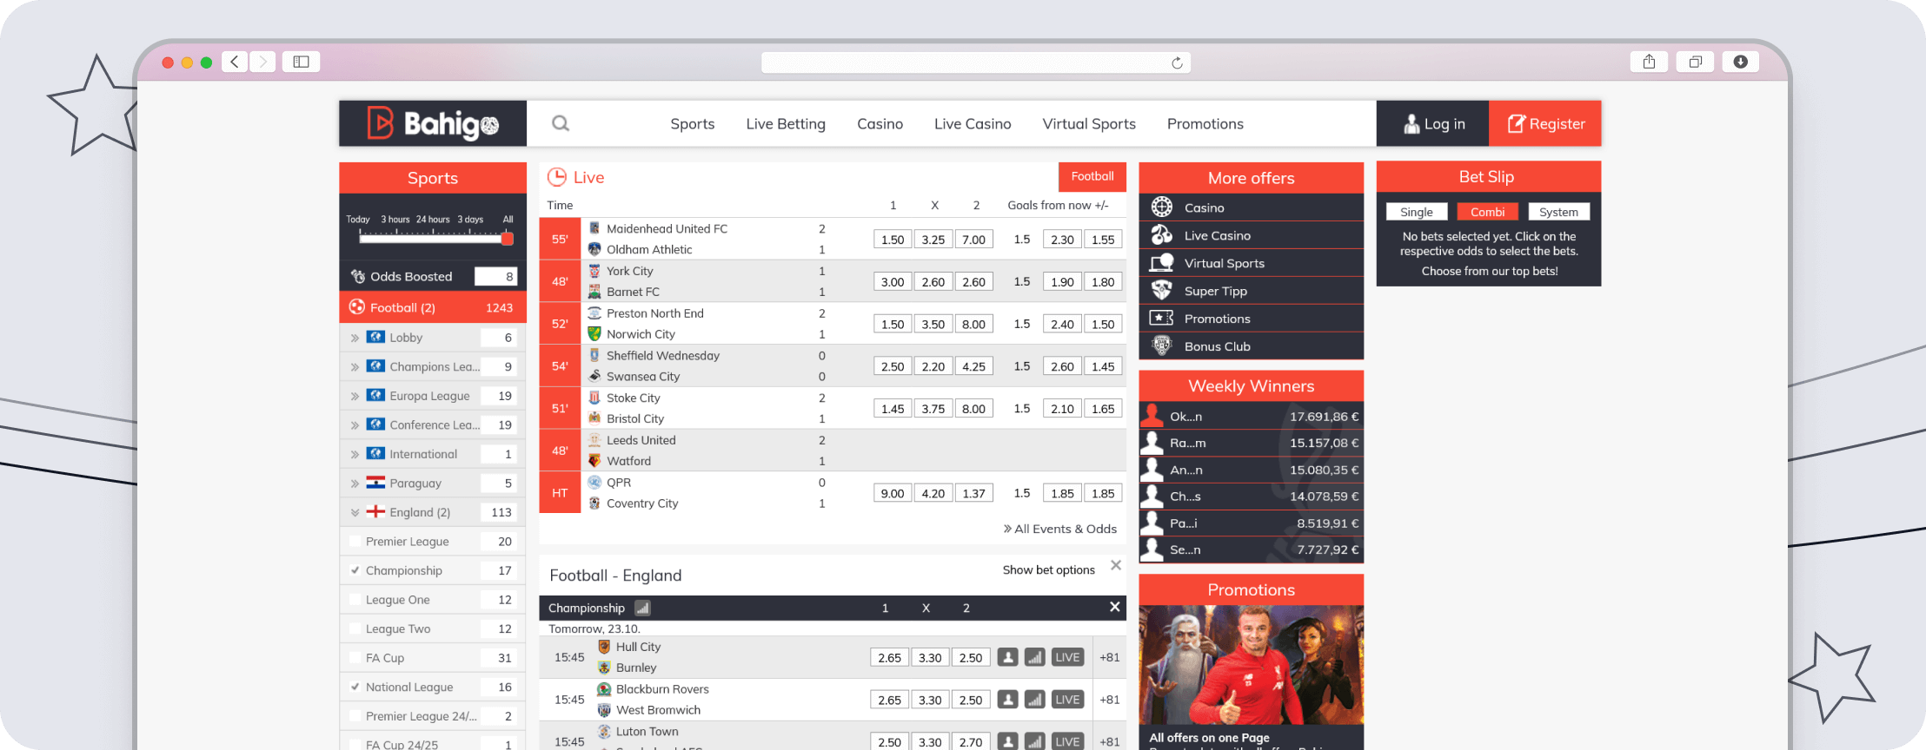Open the Live Betting menu
The width and height of the screenshot is (1926, 750).
pos(786,124)
